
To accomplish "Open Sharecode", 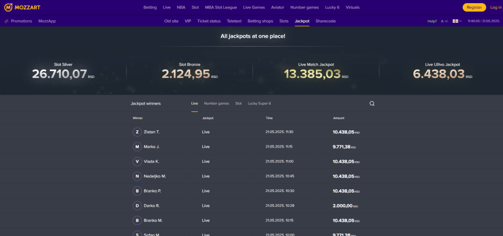I will (325, 21).
